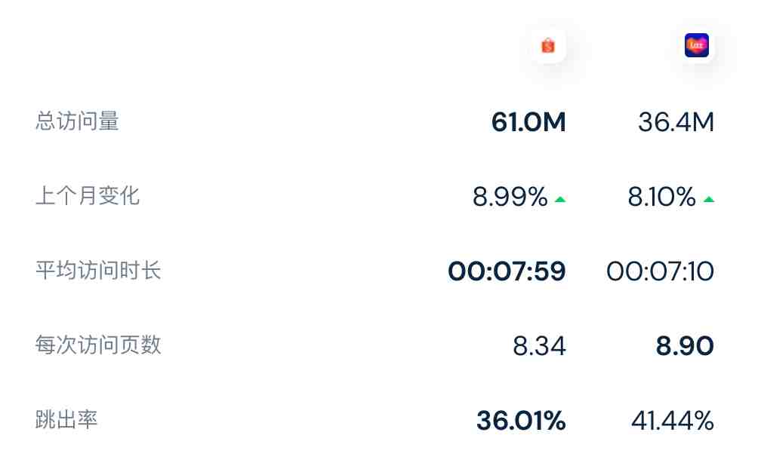Click the Shopee orange bag icon
Screen dimensions: 758x472
tap(547, 45)
